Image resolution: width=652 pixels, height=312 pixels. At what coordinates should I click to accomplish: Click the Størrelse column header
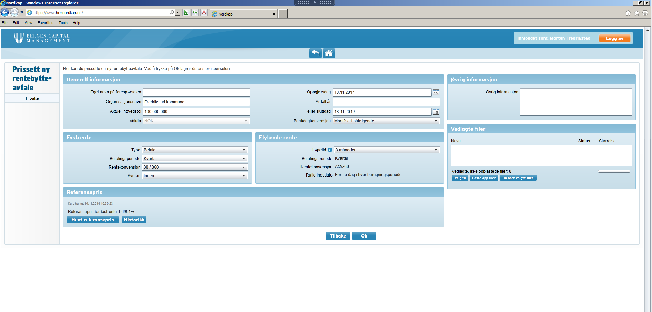click(x=607, y=141)
